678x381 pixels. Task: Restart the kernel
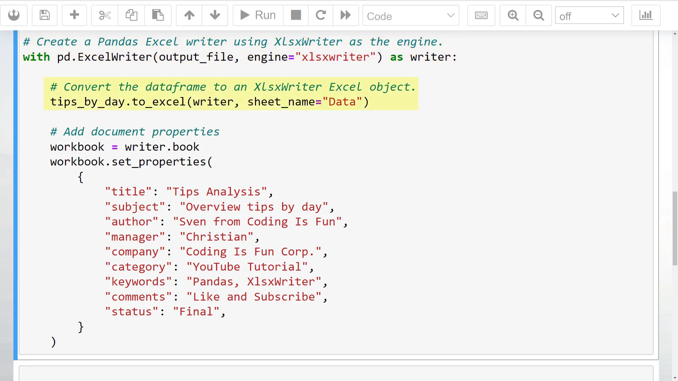pyautogui.click(x=320, y=15)
